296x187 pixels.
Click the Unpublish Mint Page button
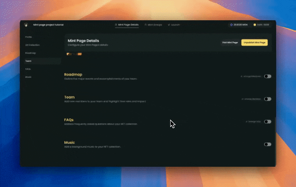click(x=254, y=42)
